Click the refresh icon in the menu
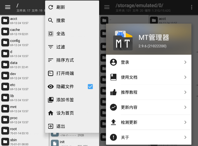This screenshot has width=198, height=146. [x=51, y=7]
